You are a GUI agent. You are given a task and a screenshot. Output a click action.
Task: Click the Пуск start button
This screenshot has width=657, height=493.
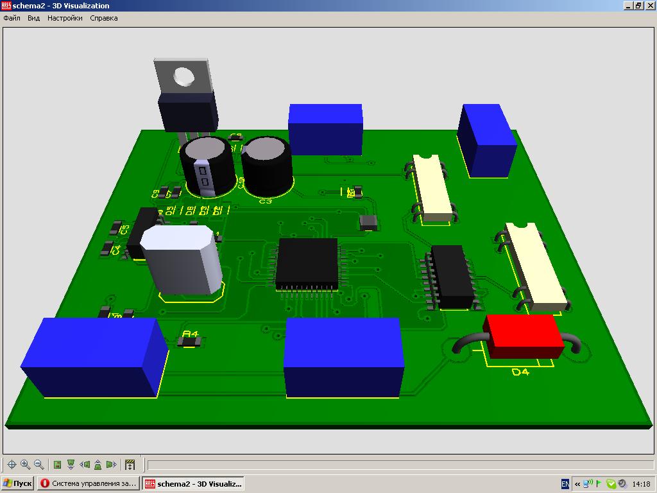click(17, 483)
